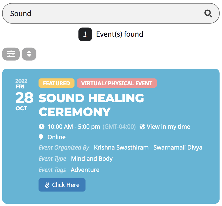Image resolution: width=222 pixels, height=206 pixels.
Task: Click the search magnifier icon
Action: point(208,13)
